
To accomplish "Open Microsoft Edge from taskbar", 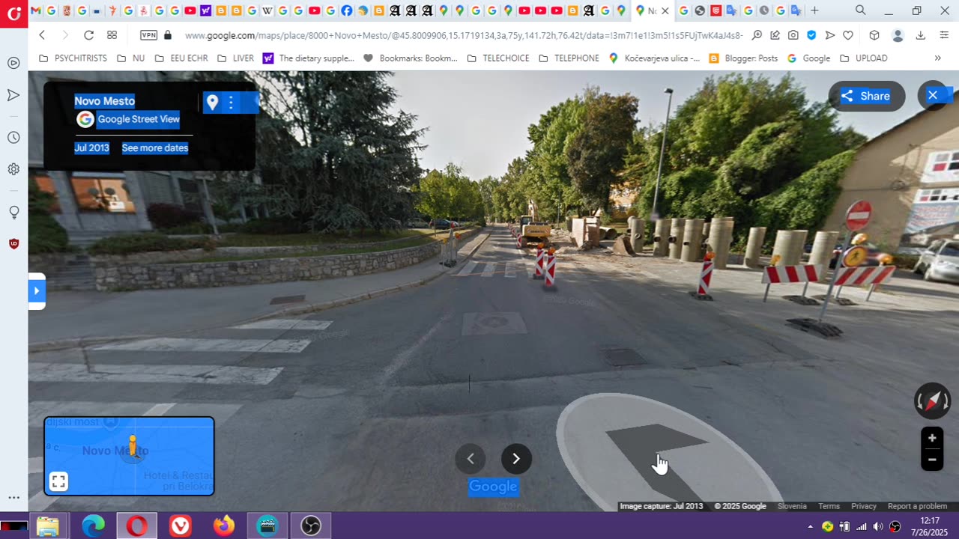I will click(93, 526).
